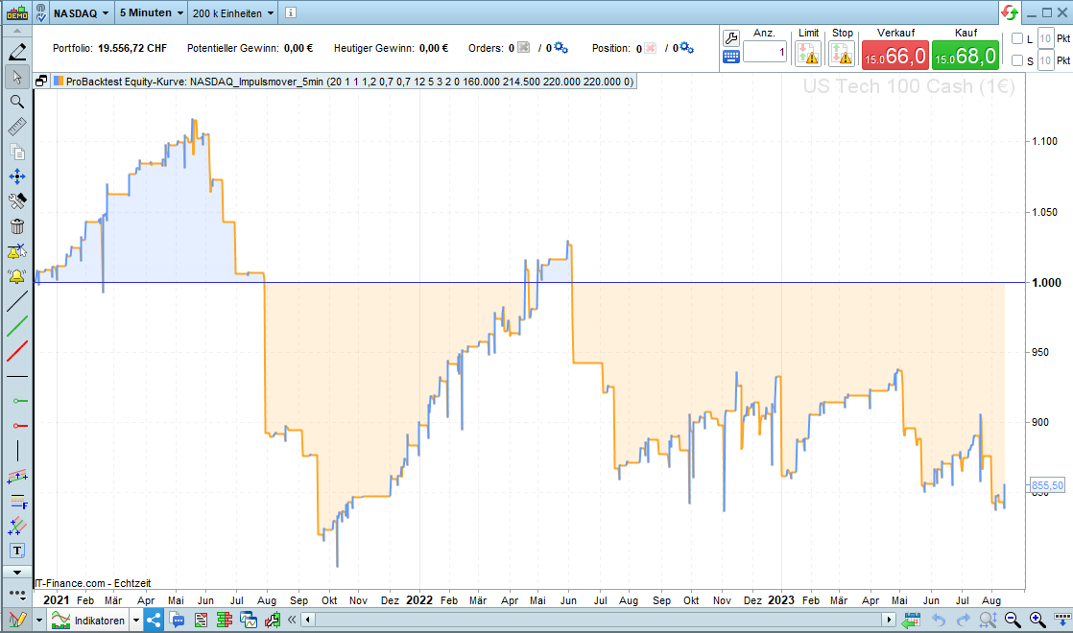1073x633 pixels.
Task: Click the ringing alert bell icon
Action: click(17, 276)
